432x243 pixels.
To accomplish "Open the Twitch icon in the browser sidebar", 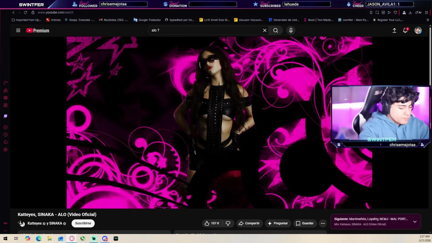I will (x=5, y=116).
